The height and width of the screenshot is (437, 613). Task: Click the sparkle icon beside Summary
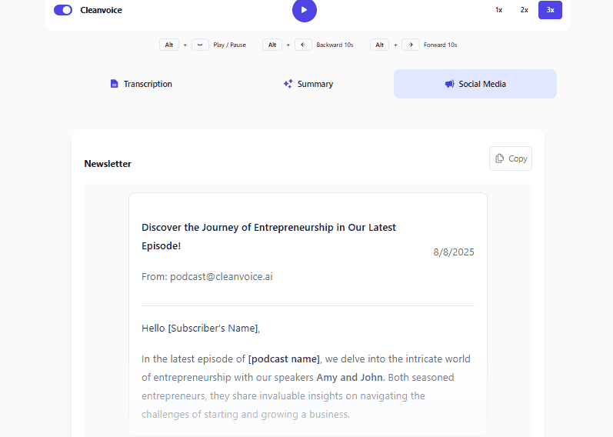tap(288, 84)
